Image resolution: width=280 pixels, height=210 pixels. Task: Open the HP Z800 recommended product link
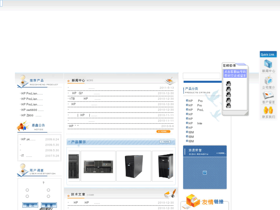point(31,116)
